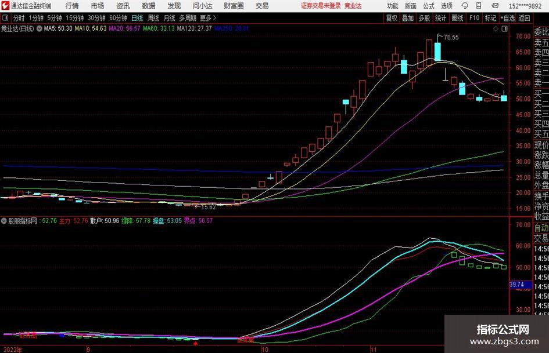Open MA indicator settings round dropdown
Viewport: 549px width, 353px height.
pos(40,28)
